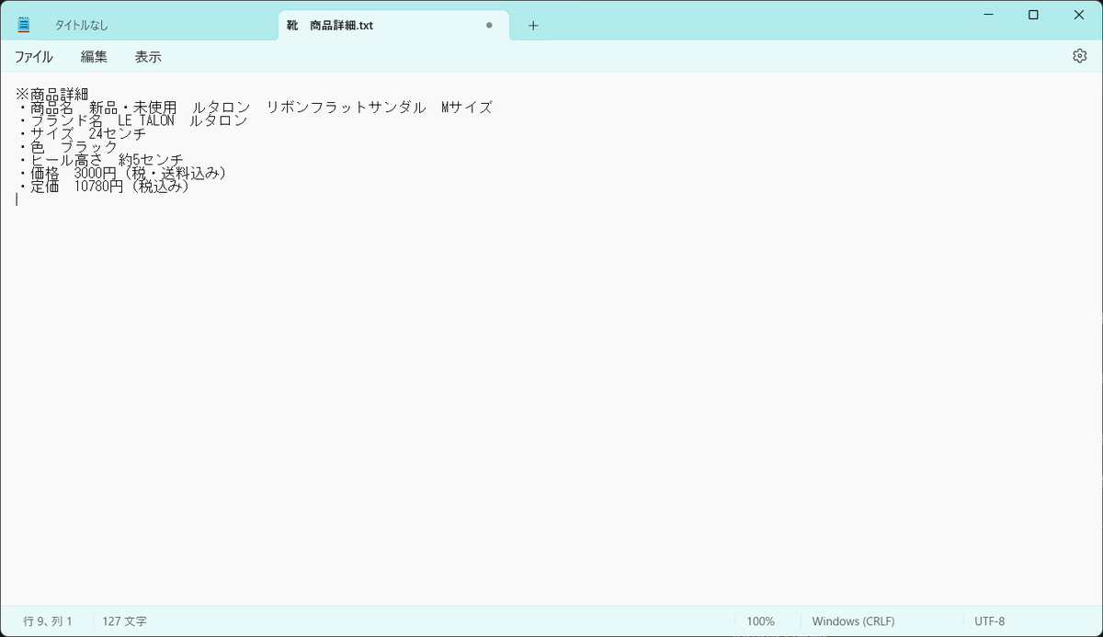Click the text editor area below the text
Viewport: 1103px width, 637px height.
551,404
